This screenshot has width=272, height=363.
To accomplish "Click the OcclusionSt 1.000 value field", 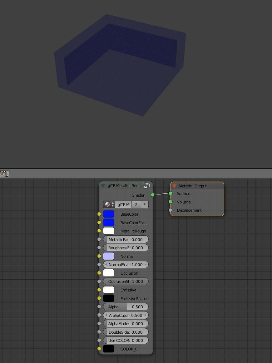I will 125,281.
